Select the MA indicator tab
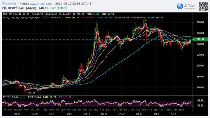 coord(5,110)
